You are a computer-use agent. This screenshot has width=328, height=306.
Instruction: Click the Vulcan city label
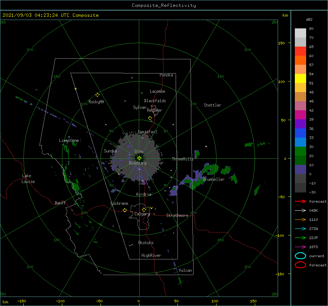point(185,270)
